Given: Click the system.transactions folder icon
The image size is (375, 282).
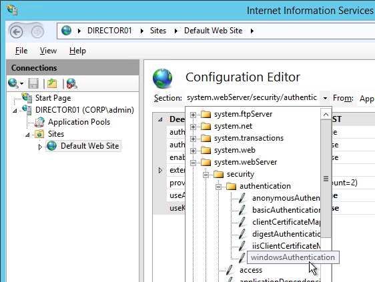Looking at the screenshot, I should pyautogui.click(x=206, y=138).
